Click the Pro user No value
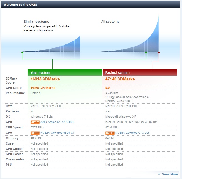This screenshot has height=179, width=213. coord(32,112)
